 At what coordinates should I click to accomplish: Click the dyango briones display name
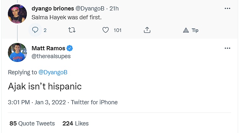click(x=53, y=9)
